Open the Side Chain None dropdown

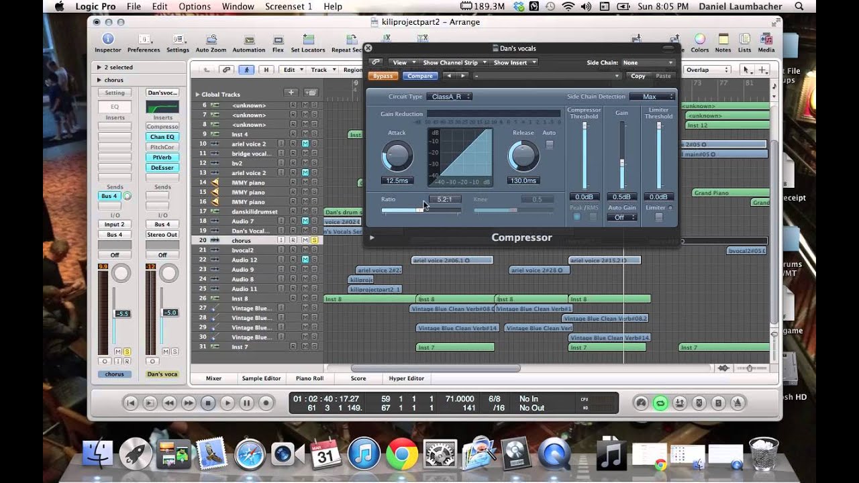tap(648, 62)
